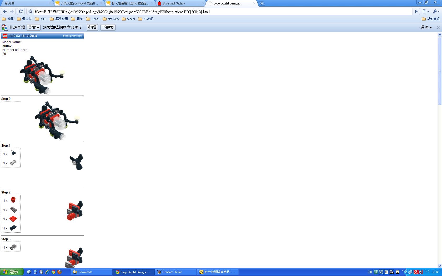Open the 其他書籤 bookmarks folder

431,19
